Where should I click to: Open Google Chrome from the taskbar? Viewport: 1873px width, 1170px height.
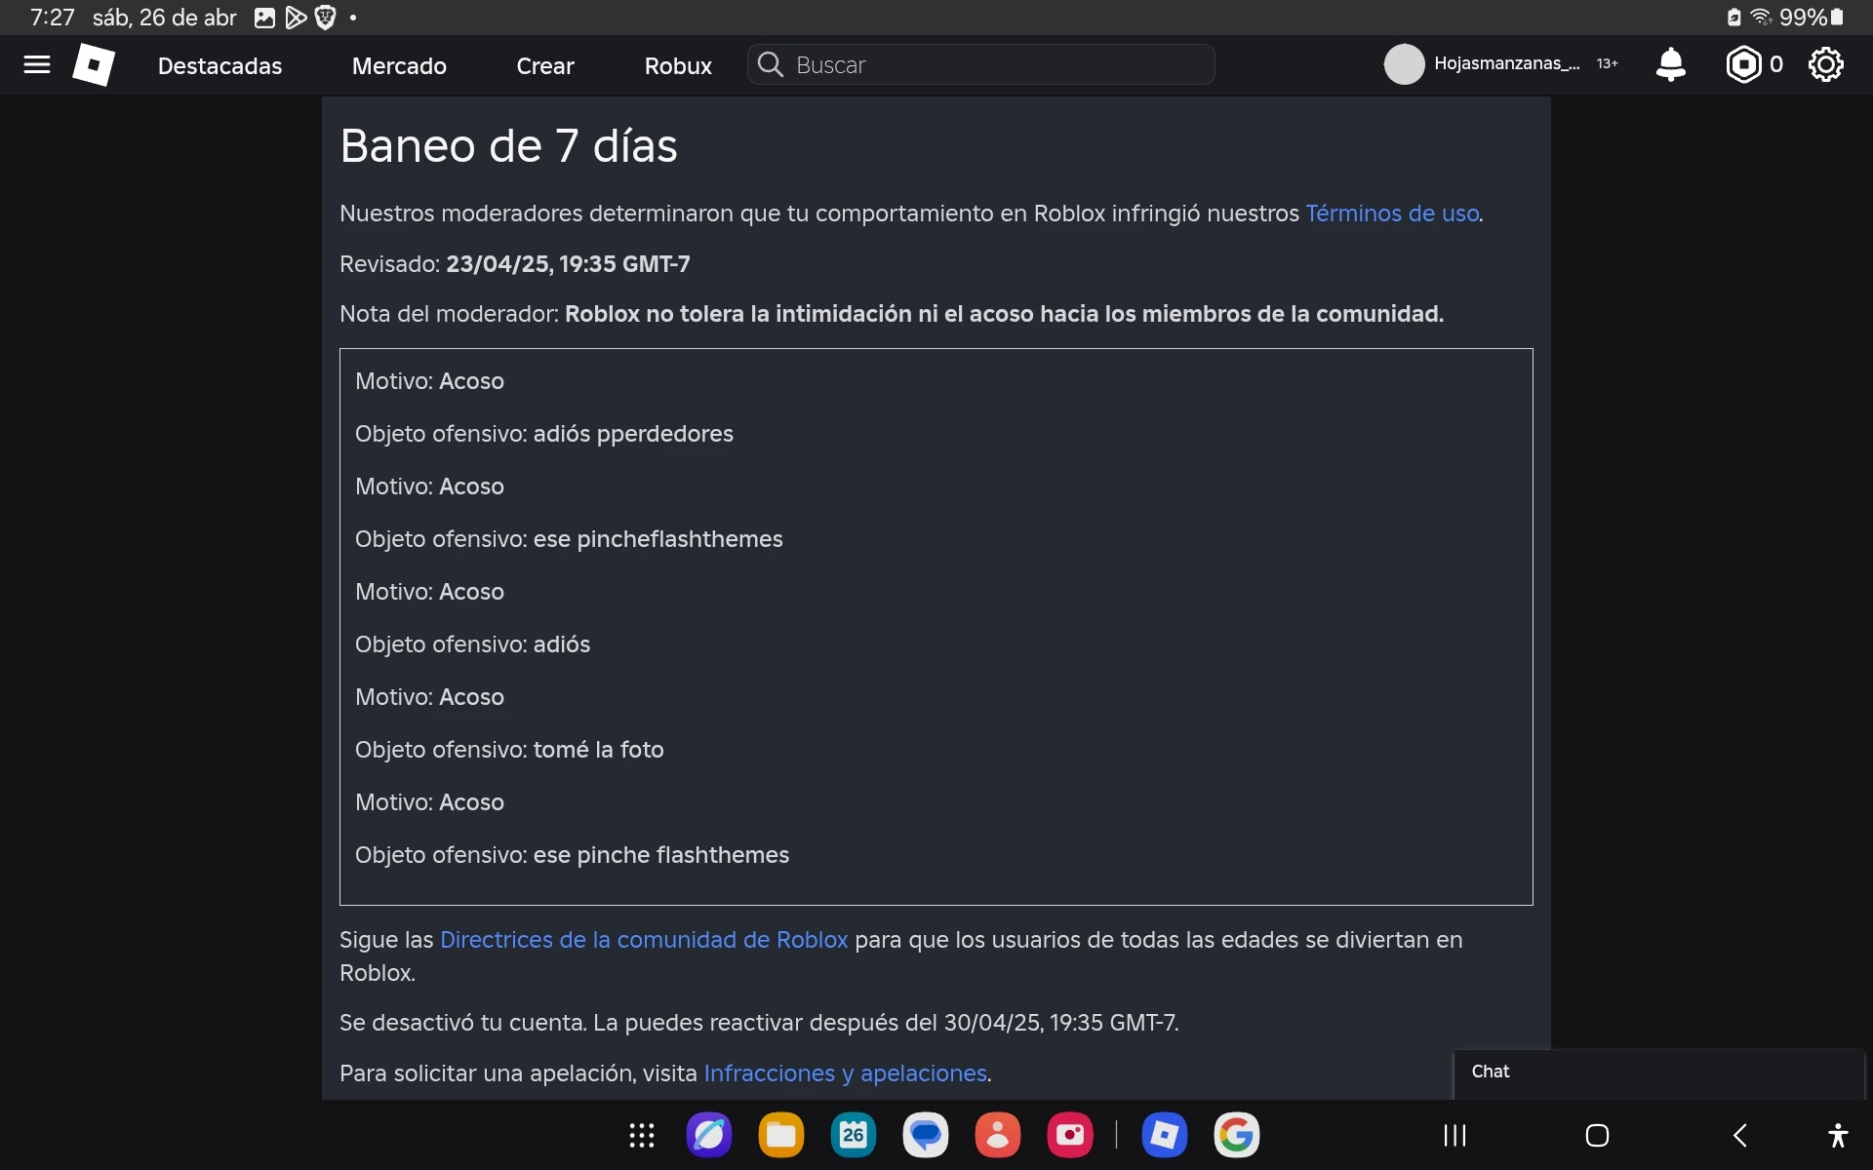pos(1236,1135)
